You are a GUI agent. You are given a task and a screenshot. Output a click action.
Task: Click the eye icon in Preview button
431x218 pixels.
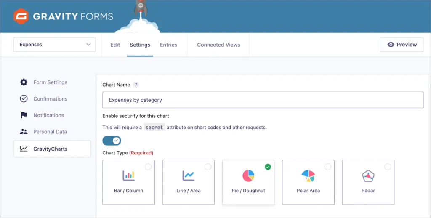pos(391,45)
